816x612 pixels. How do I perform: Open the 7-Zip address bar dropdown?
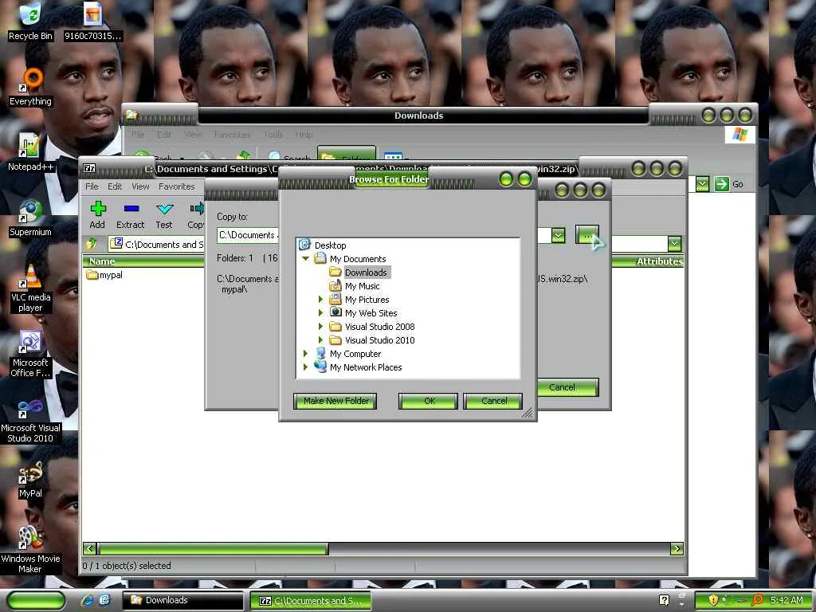tap(674, 244)
